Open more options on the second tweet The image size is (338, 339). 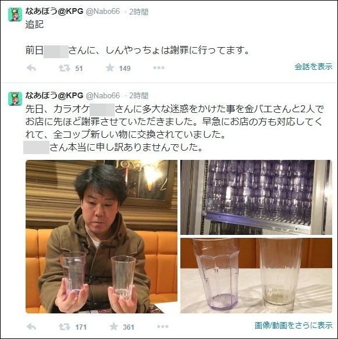tap(163, 326)
